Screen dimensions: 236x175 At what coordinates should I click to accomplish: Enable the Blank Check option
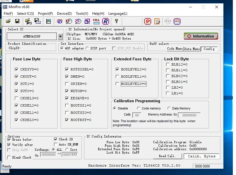(9, 157)
